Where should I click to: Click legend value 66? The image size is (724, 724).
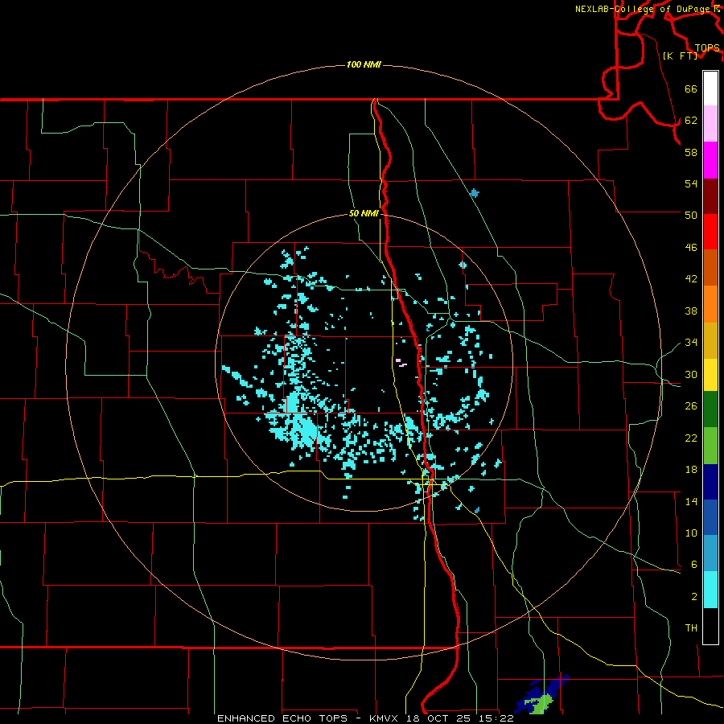691,88
